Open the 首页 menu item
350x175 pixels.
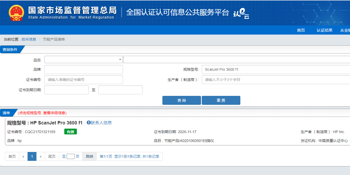(x=301, y=30)
